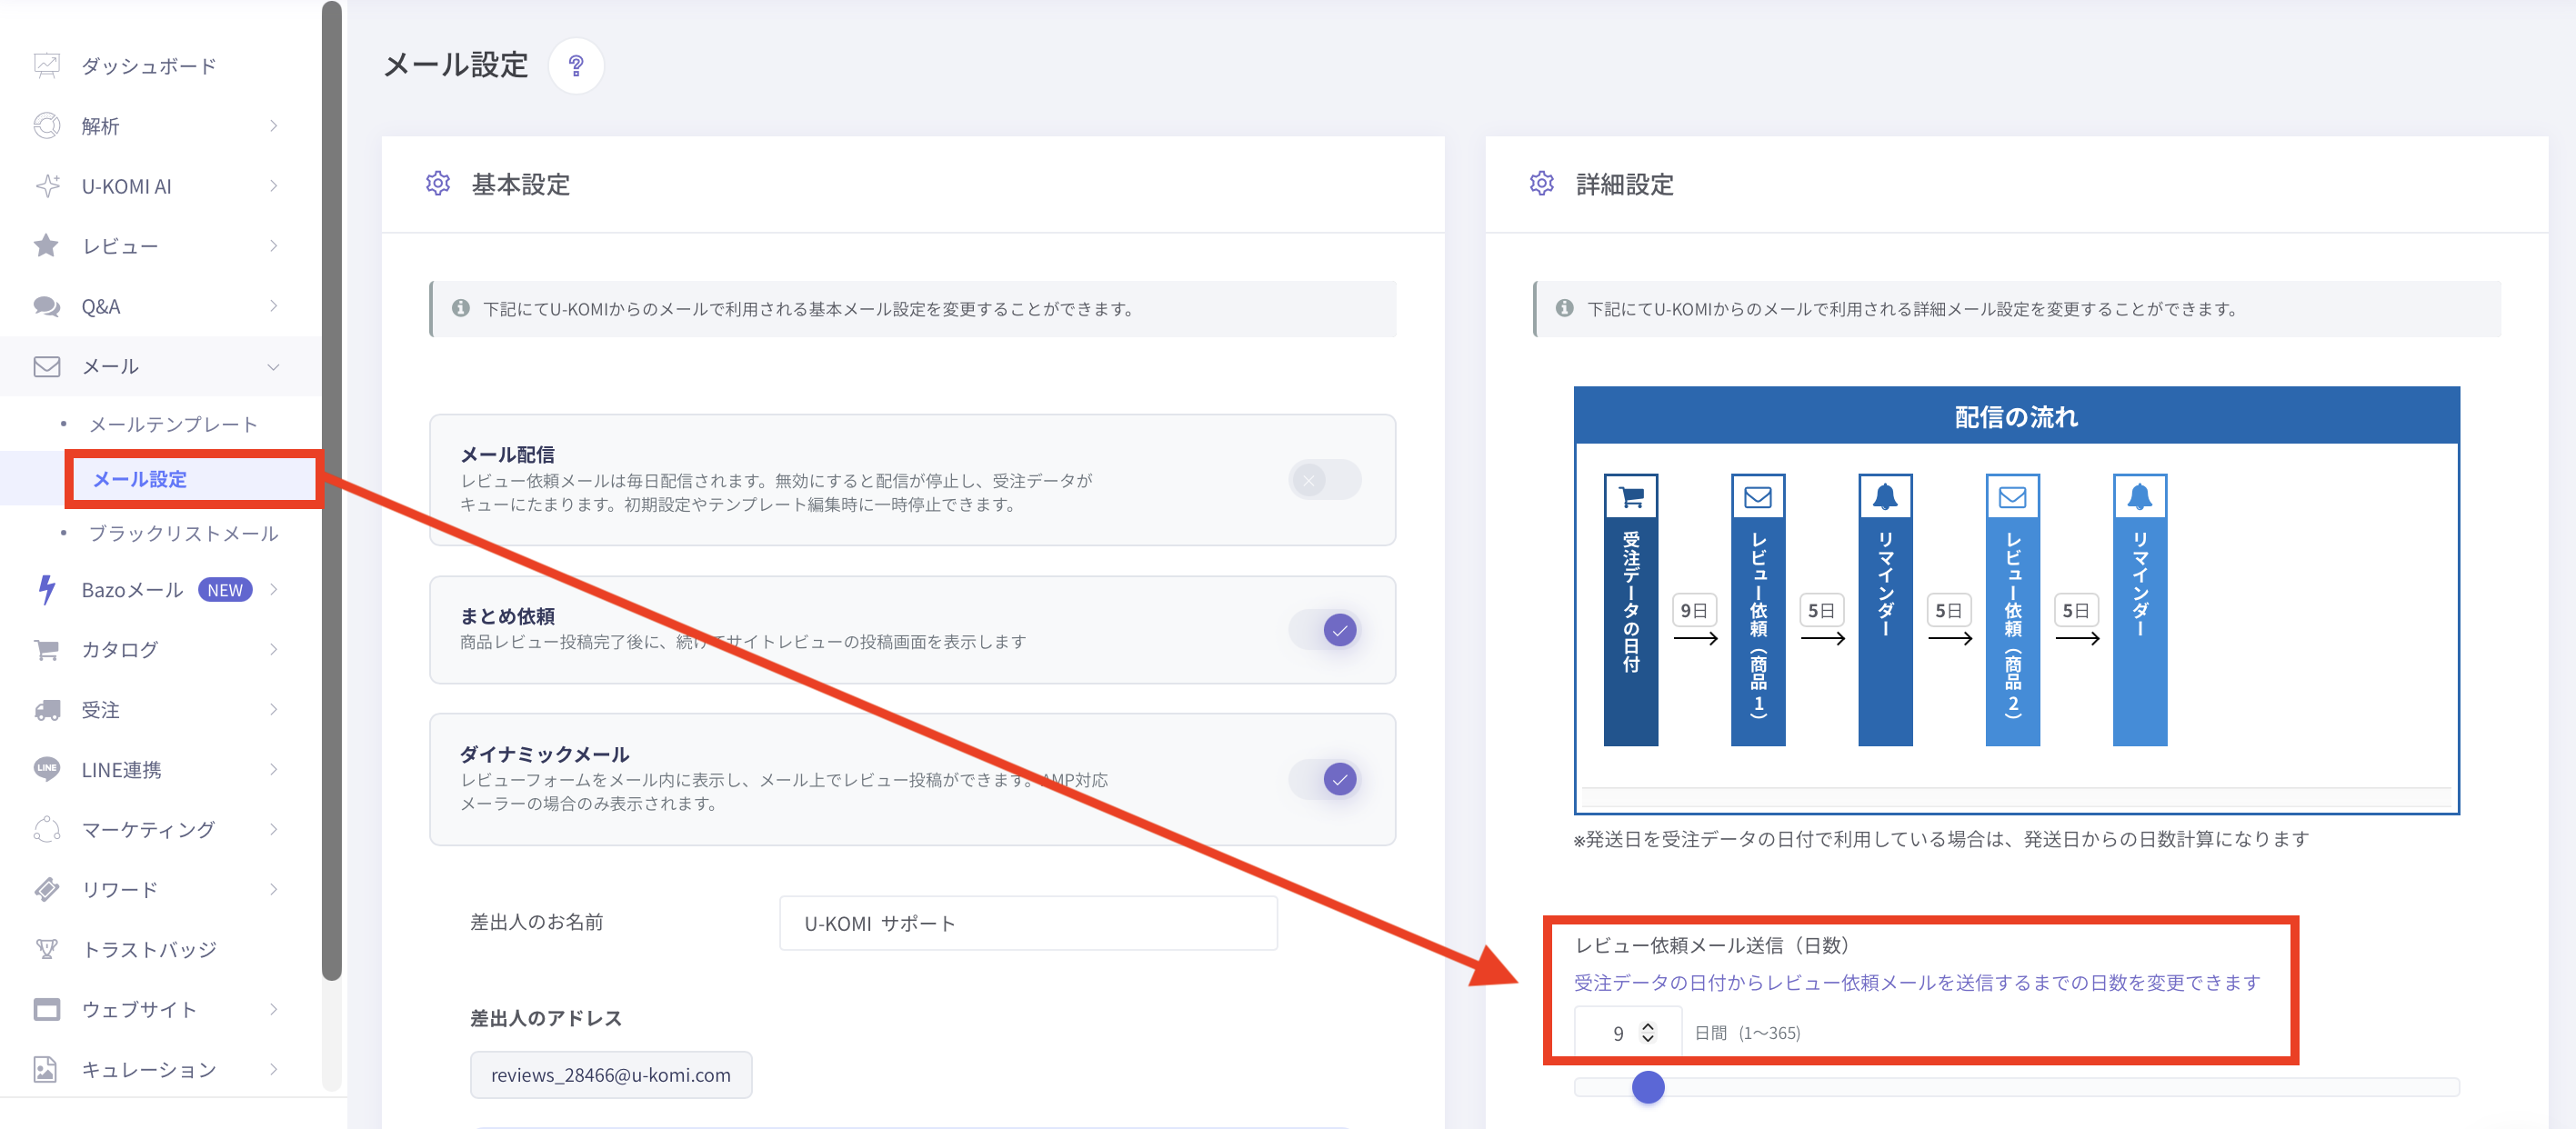Click the help question mark icon
2576x1129 pixels.
[576, 66]
